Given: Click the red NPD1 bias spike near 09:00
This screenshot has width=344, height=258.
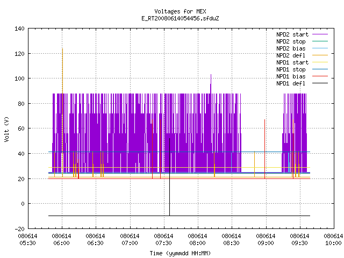Looking at the screenshot, I should coord(265,149).
